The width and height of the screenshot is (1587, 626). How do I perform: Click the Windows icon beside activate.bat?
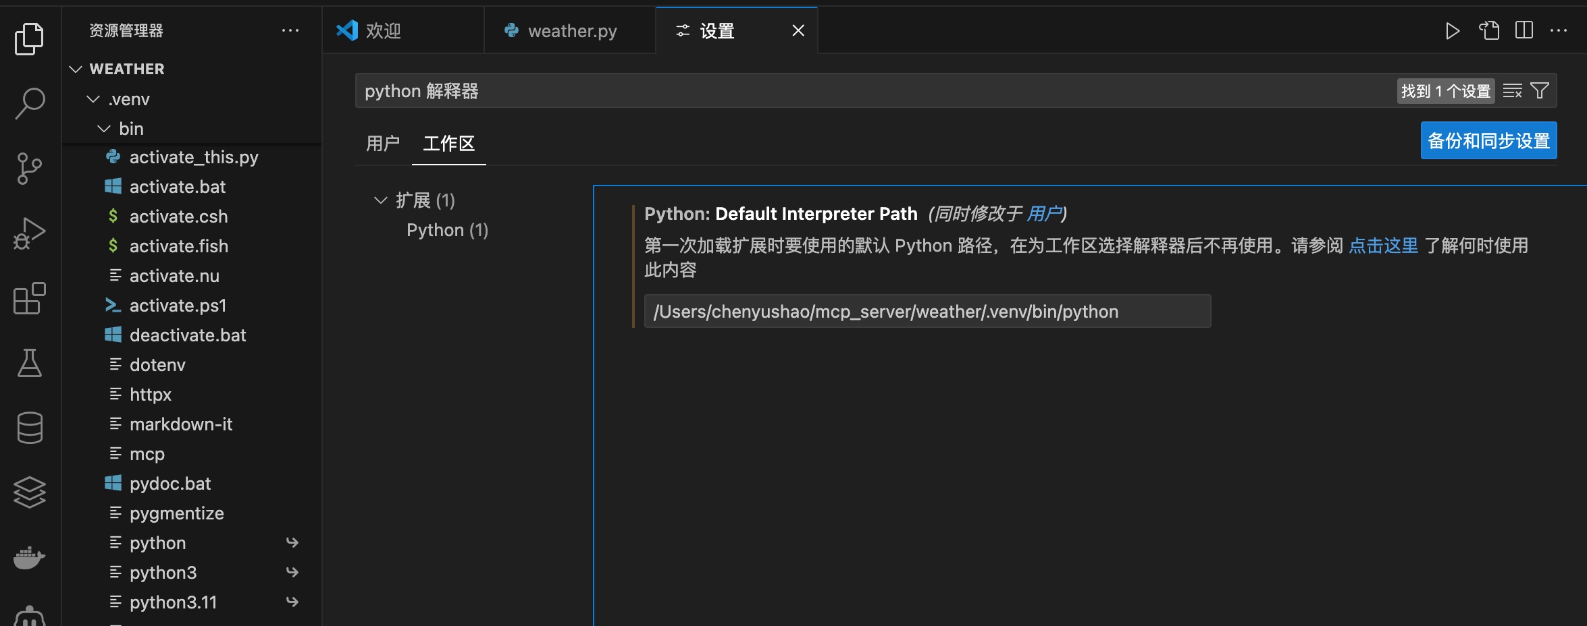pos(113,186)
